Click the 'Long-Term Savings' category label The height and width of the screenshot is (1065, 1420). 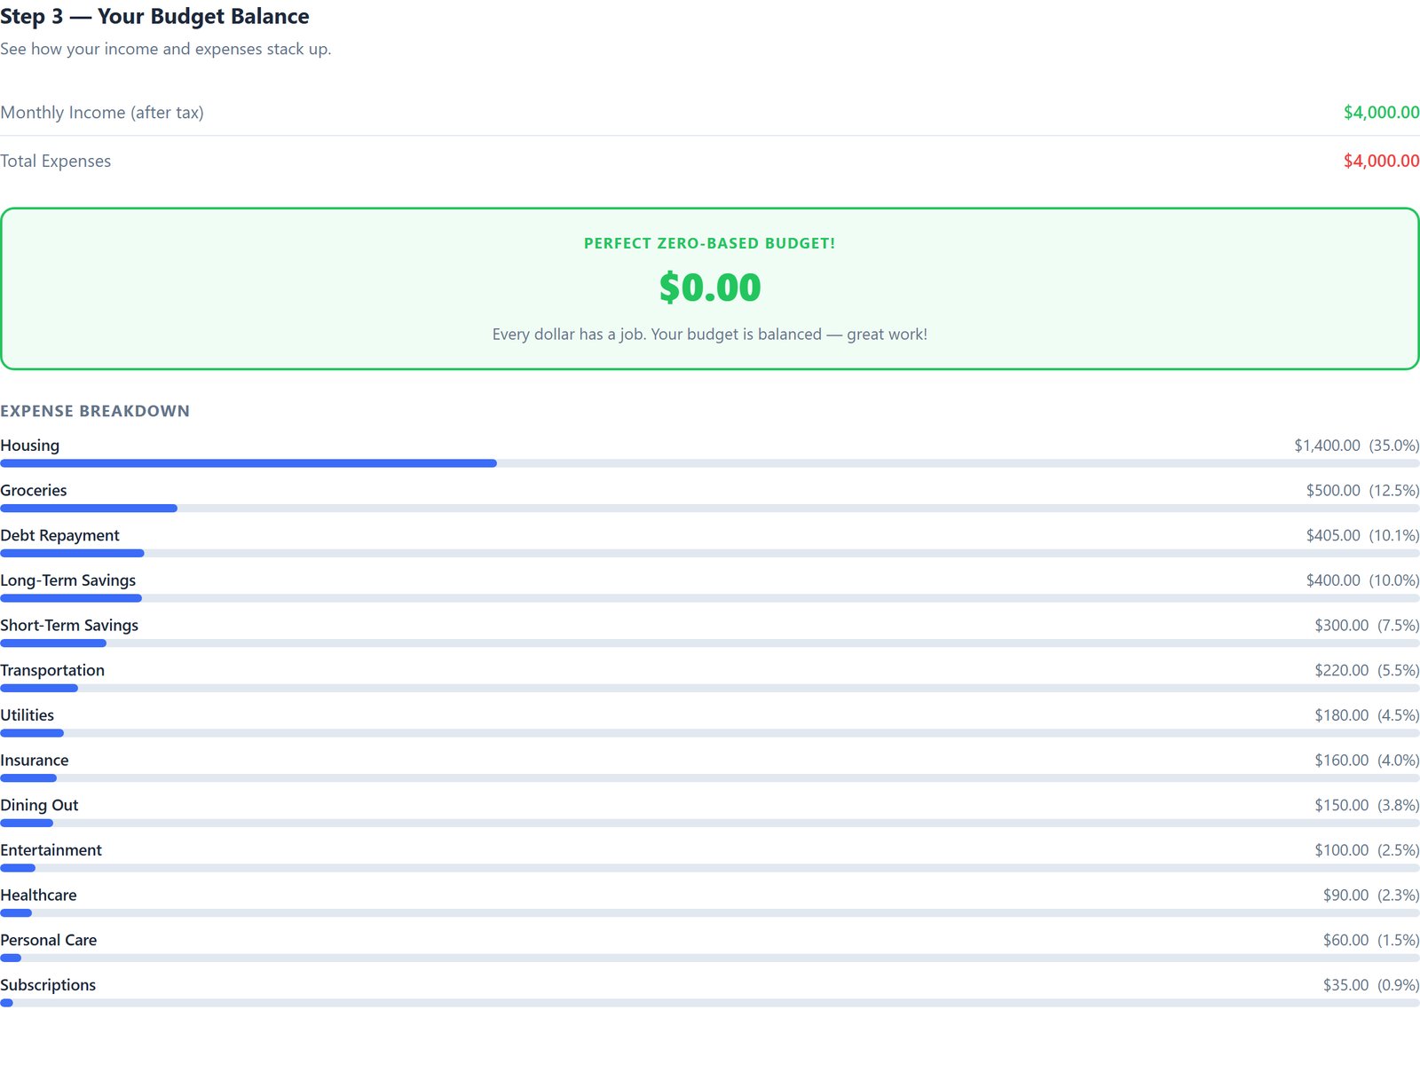coord(68,580)
